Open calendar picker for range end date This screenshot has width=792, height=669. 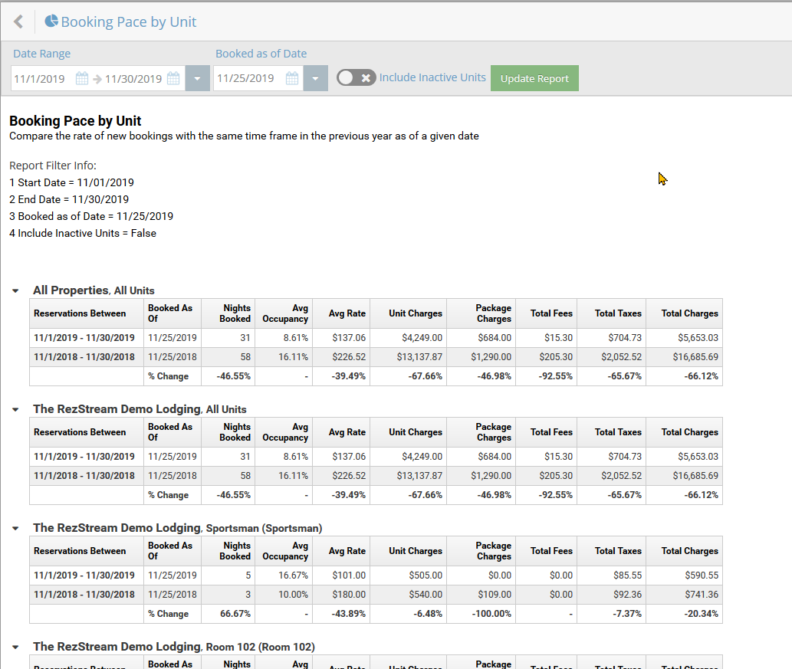coord(173,78)
